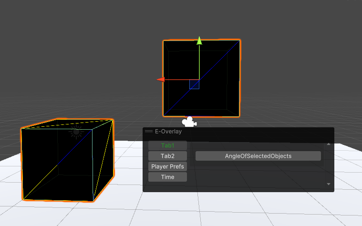Select the lower-left cube object
Screen dimensions: 362x226
pos(67,160)
